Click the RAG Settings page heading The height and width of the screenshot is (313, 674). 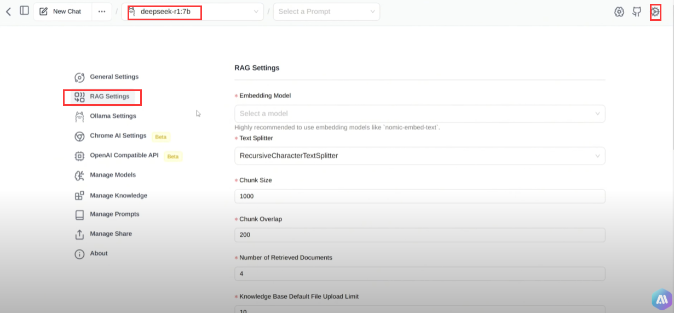[257, 68]
